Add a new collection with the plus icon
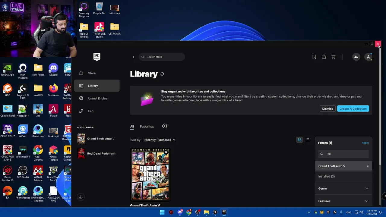 coord(165,126)
